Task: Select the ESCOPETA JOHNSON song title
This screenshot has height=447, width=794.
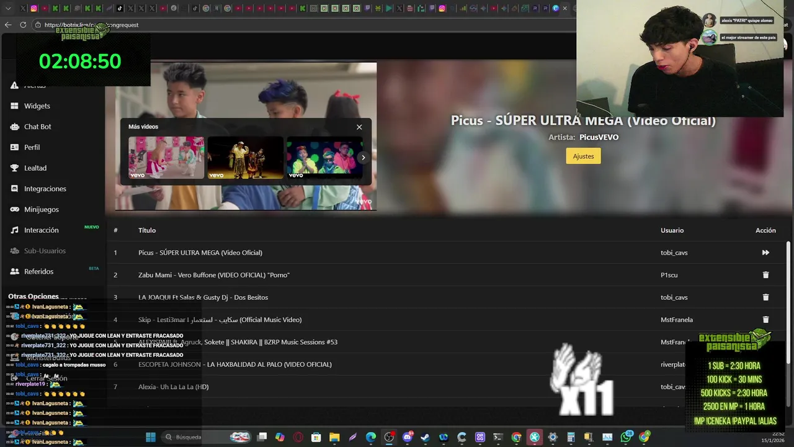Action: 235,364
